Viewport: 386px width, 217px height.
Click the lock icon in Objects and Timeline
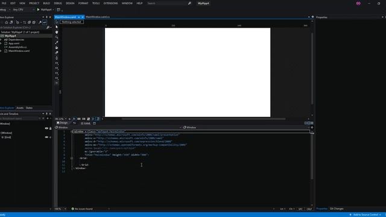pyautogui.click(x=51, y=128)
